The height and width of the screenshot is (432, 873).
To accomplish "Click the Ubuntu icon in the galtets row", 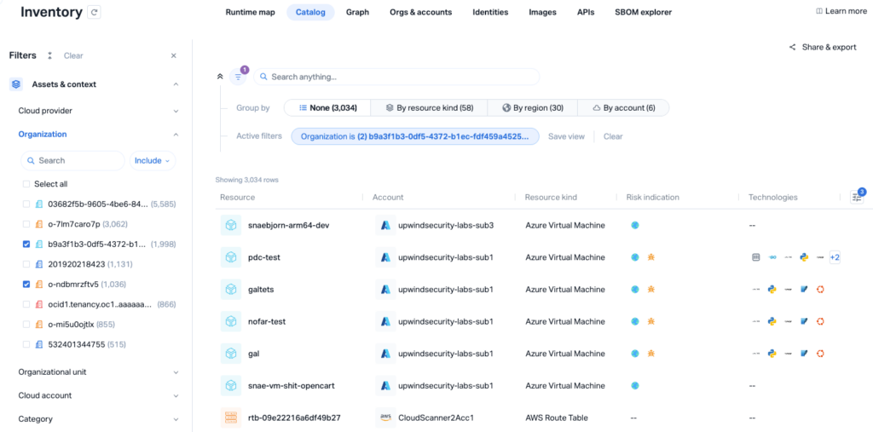I will tap(819, 290).
